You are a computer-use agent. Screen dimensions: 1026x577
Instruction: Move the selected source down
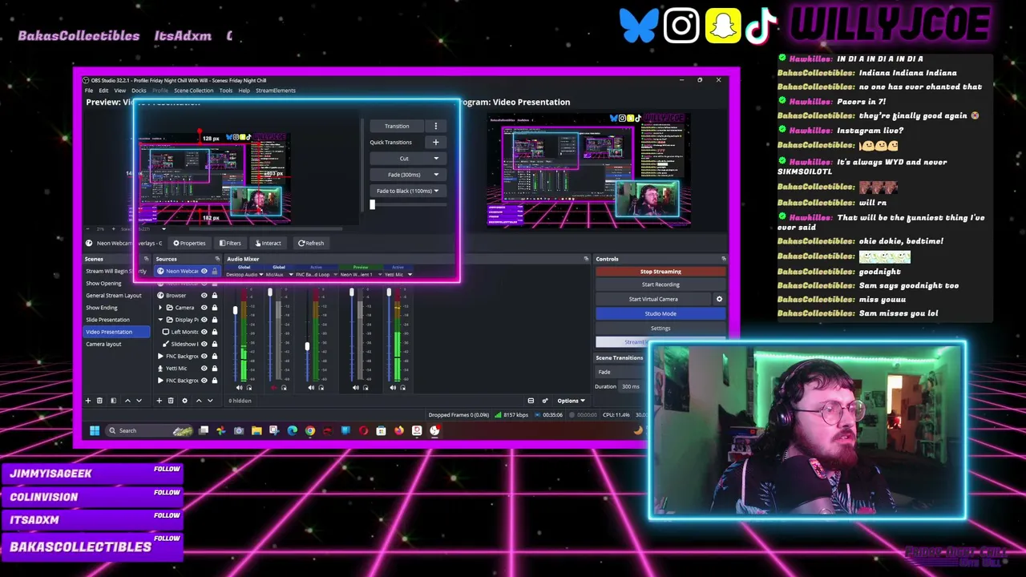tap(210, 401)
